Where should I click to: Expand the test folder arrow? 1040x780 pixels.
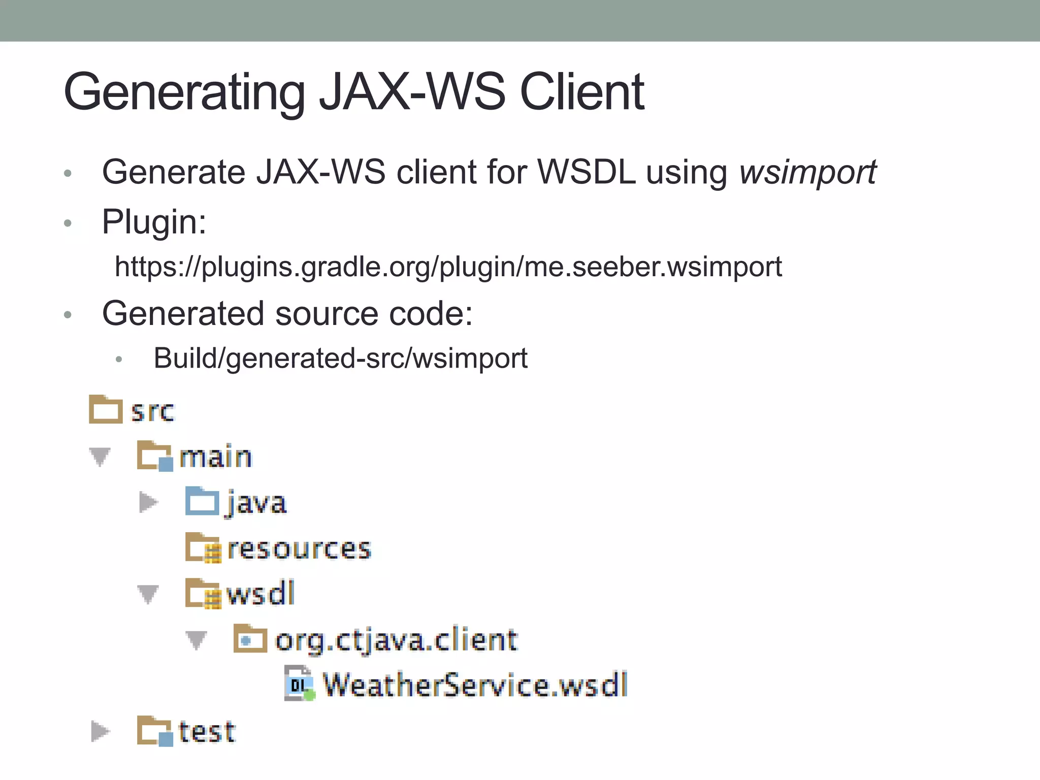tap(101, 731)
